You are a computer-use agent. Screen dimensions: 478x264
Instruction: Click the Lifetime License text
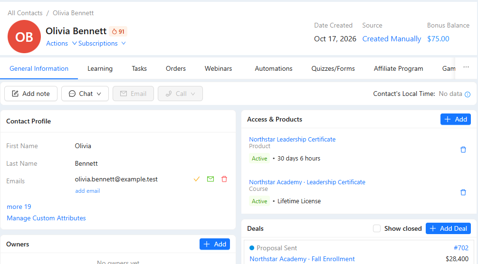click(x=299, y=201)
